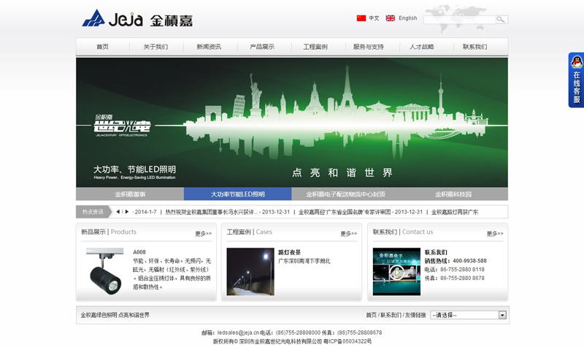The height and width of the screenshot is (350, 584).
Task: Select the 金积嘉科技园 banner tab
Action: click(453, 194)
